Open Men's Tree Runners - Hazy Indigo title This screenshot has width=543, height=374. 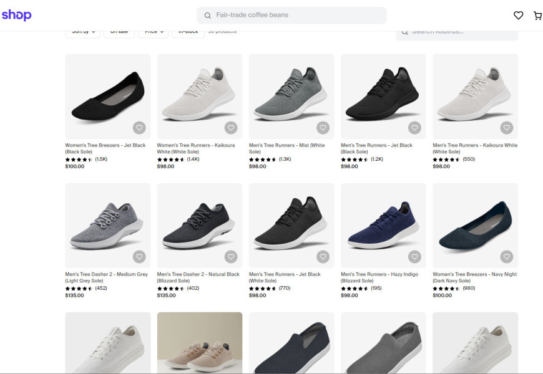tap(379, 277)
